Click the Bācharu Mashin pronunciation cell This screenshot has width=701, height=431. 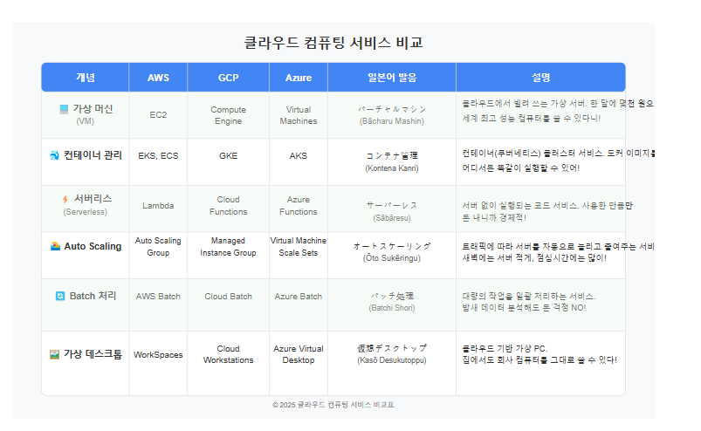(392, 115)
